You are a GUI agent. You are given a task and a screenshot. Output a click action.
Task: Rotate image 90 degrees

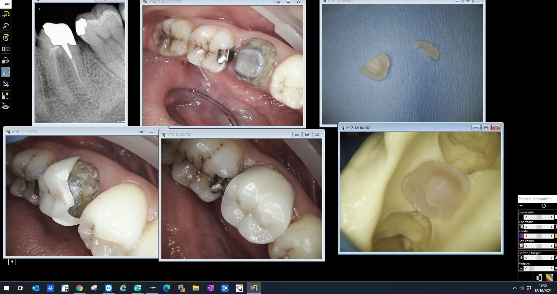[6, 26]
